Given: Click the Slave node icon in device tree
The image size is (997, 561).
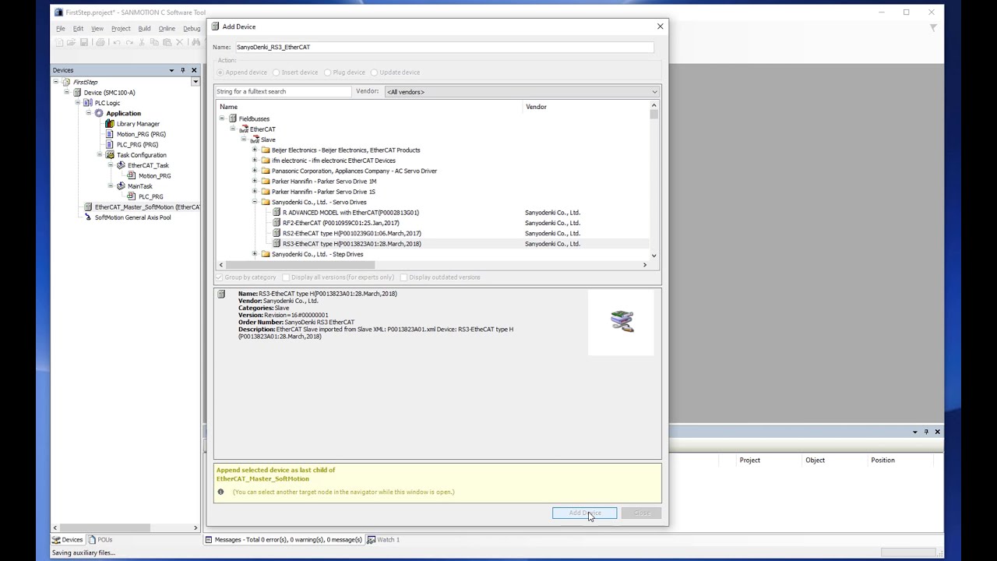Looking at the screenshot, I should (x=255, y=139).
